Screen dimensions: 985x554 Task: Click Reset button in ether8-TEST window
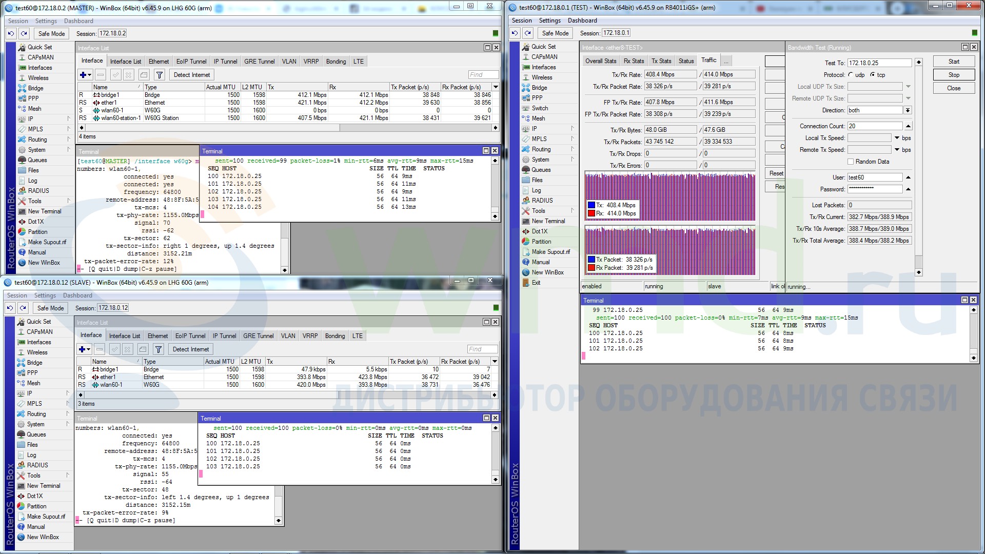pos(776,173)
